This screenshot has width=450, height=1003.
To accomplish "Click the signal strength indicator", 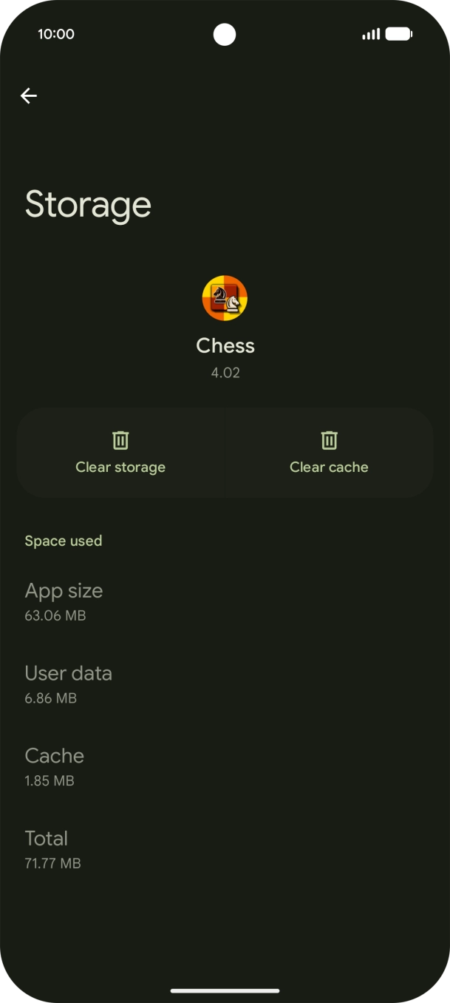I will coord(370,34).
